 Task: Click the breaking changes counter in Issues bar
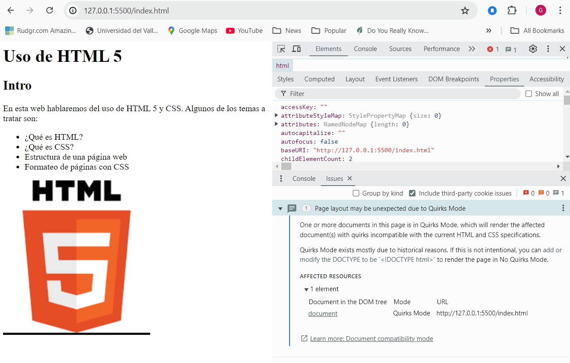tap(544, 193)
